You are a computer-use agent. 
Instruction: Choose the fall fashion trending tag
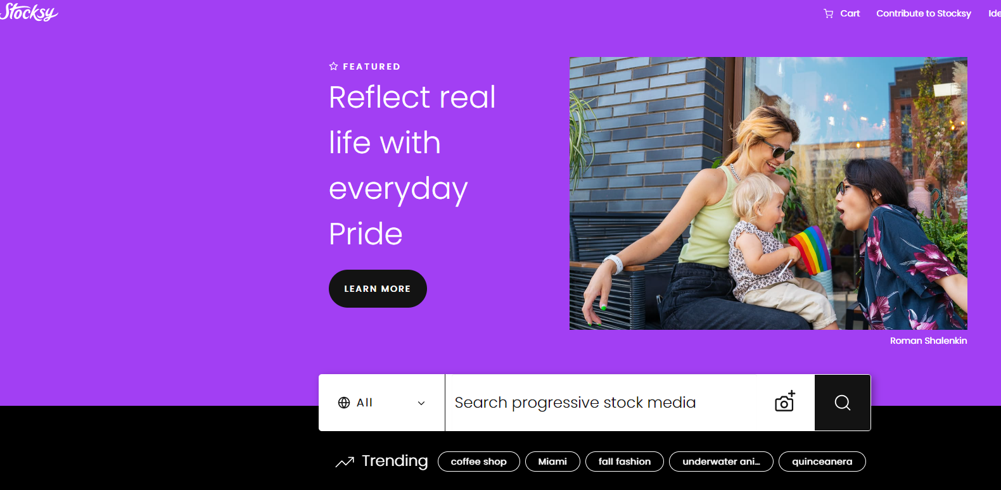625,462
